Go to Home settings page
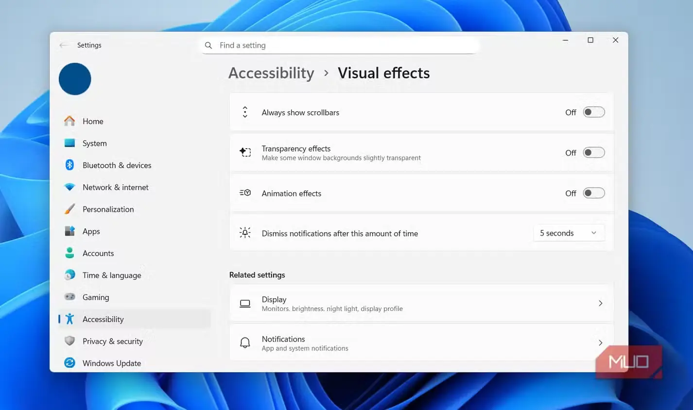 coord(135,121)
